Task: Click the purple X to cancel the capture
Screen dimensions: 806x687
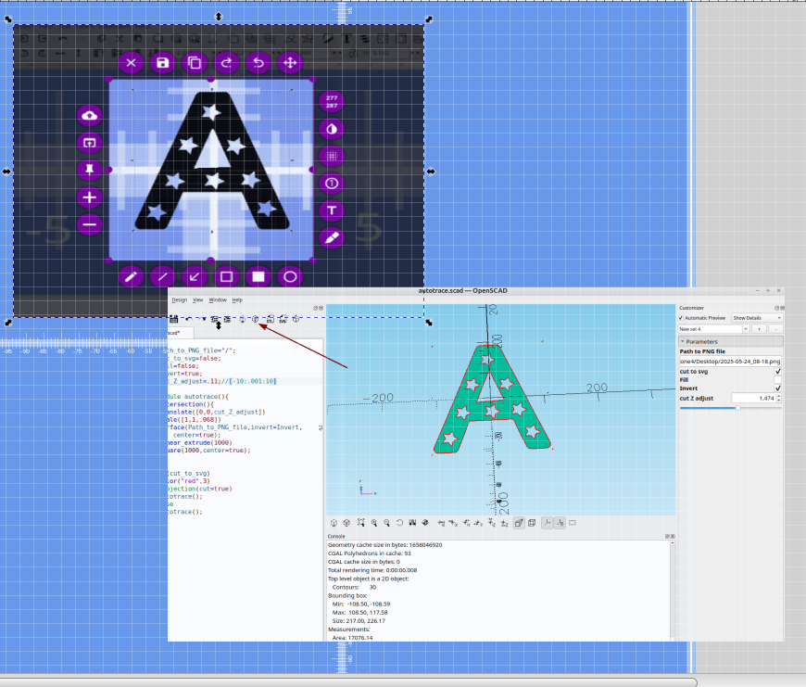Action: [132, 63]
